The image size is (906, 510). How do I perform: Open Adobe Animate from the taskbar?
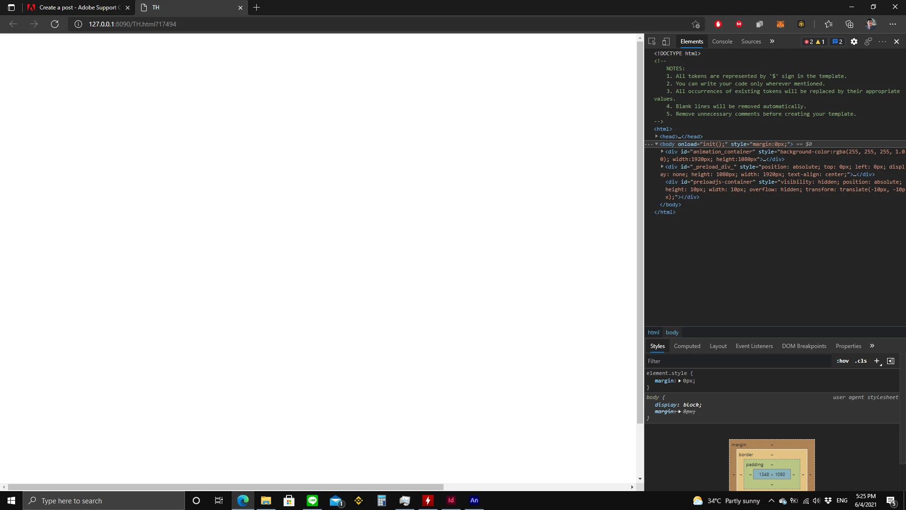(x=474, y=501)
